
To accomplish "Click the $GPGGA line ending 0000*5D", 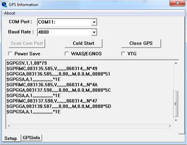I will click(59, 106).
